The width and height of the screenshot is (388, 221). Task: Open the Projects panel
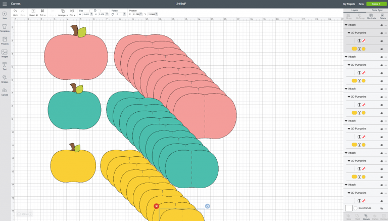click(5, 40)
